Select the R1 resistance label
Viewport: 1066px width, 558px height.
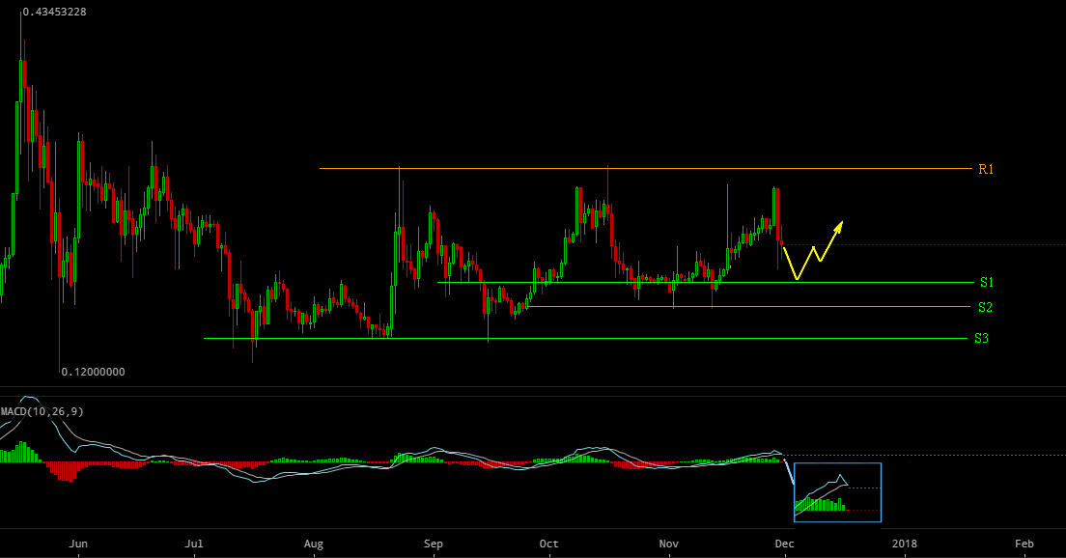[x=986, y=169]
